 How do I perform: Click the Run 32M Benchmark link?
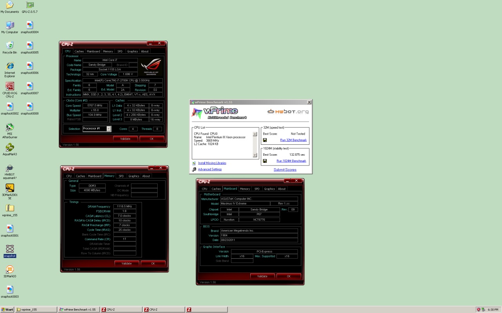pyautogui.click(x=293, y=140)
